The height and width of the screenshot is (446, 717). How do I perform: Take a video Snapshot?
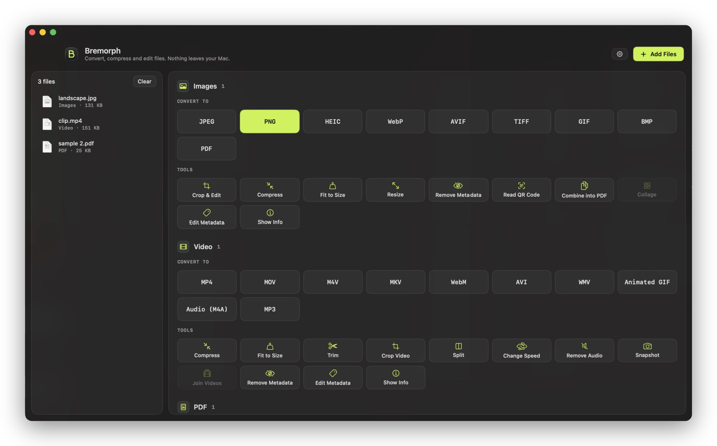click(647, 350)
